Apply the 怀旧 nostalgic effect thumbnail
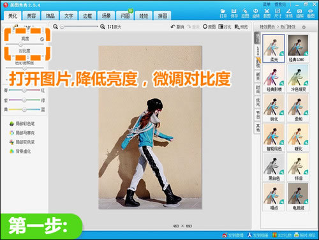This screenshot has height=240, width=319. click(298, 167)
